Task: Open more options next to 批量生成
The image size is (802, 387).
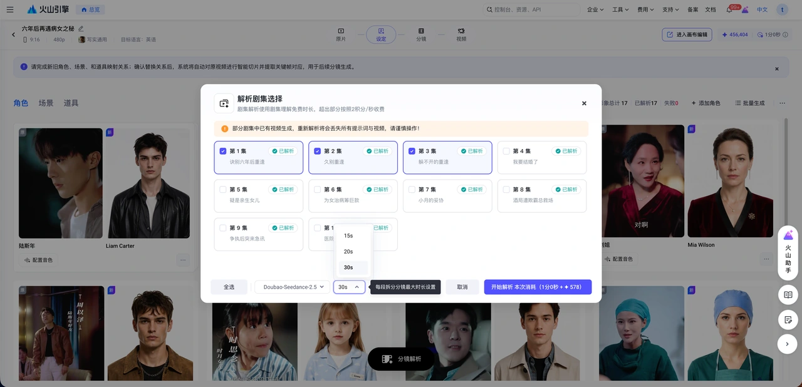Action: point(782,103)
